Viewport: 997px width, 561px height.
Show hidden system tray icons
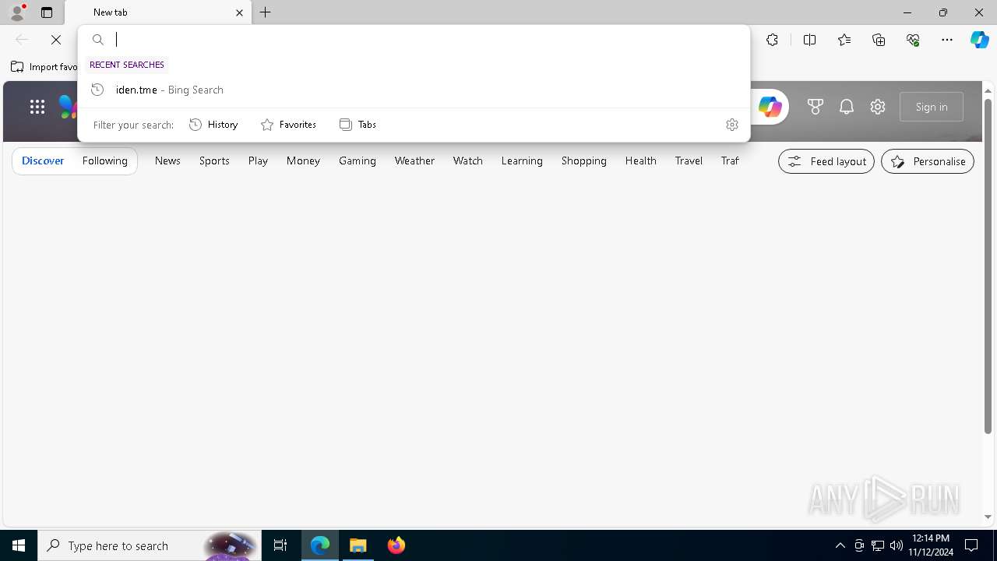click(840, 545)
